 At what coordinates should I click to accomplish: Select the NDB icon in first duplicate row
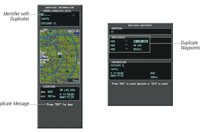tap(126, 41)
